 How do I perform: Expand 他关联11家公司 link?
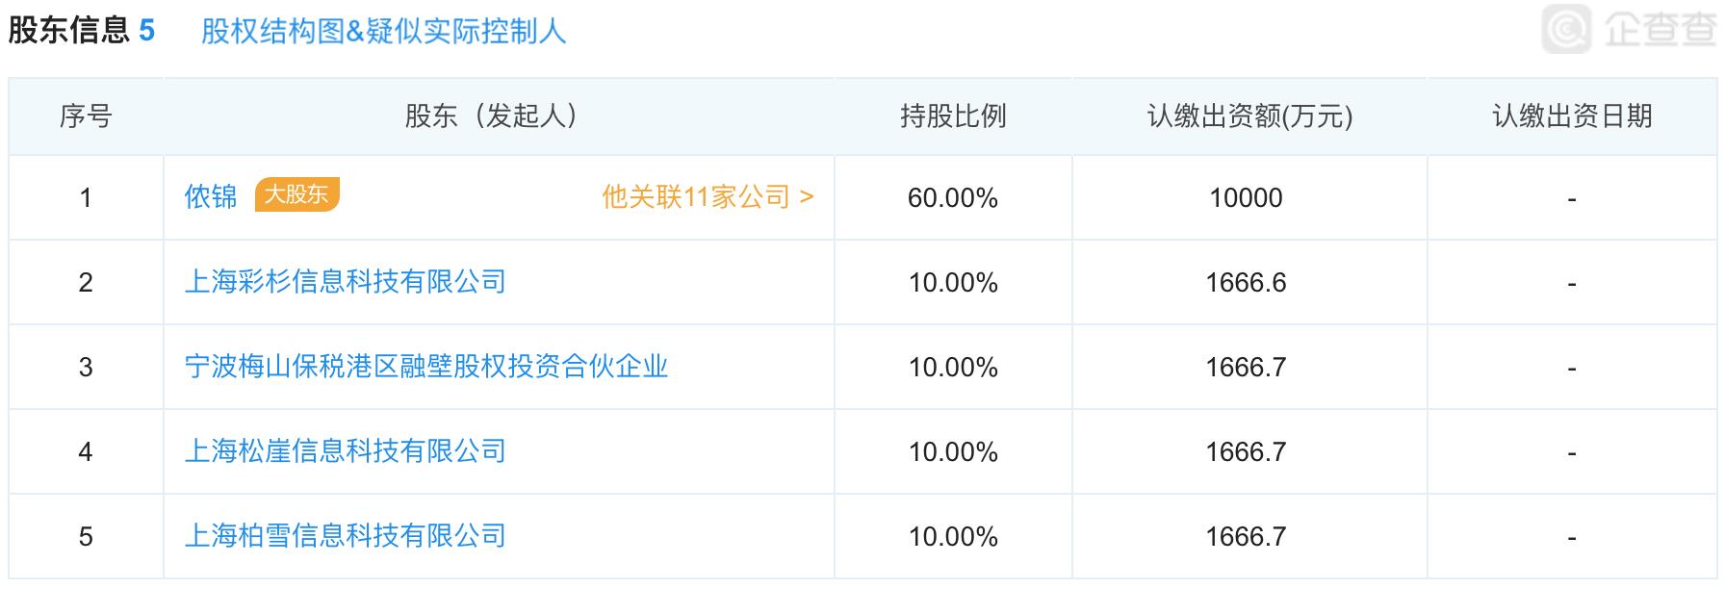pyautogui.click(x=708, y=197)
